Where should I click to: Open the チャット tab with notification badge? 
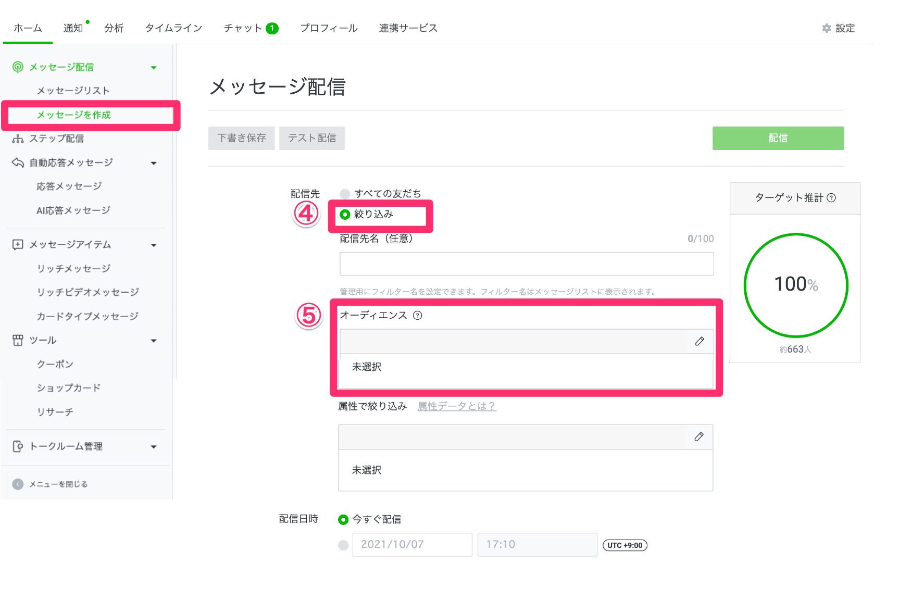(244, 28)
